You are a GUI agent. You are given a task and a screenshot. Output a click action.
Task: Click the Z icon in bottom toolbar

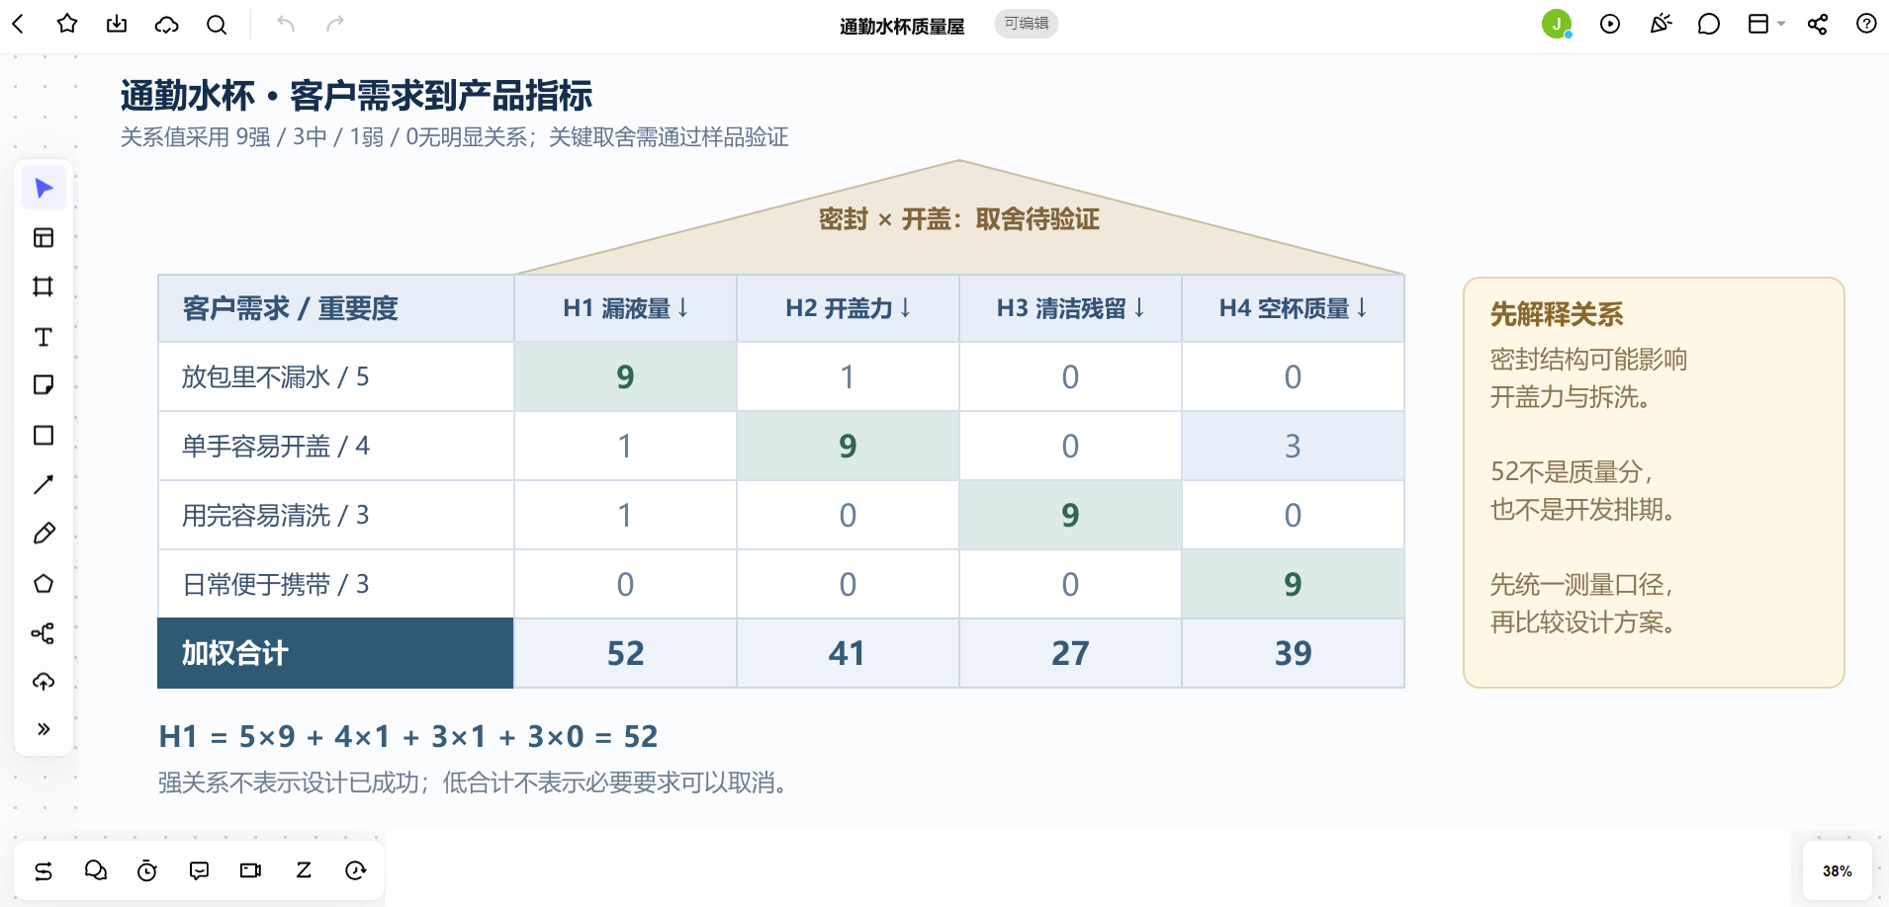(x=304, y=870)
